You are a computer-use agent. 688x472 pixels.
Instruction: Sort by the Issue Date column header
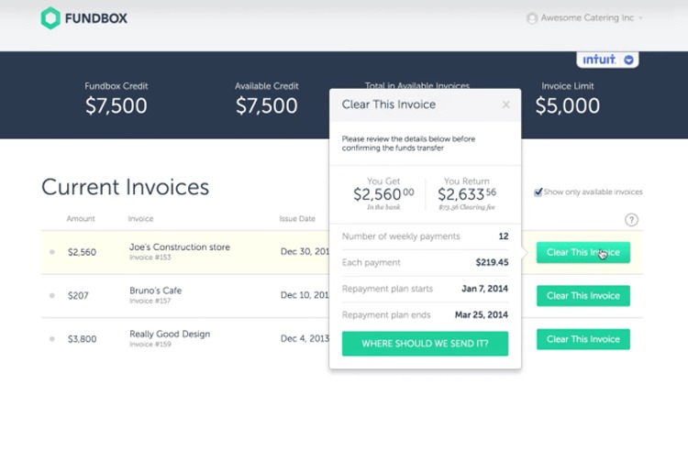[x=297, y=219]
